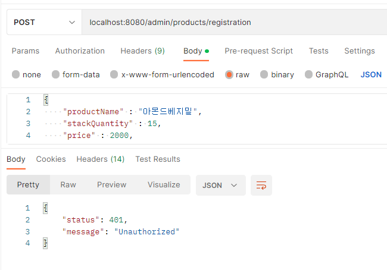387x270 pixels.
Task: Click the closing brace in response
Action: click(x=45, y=243)
